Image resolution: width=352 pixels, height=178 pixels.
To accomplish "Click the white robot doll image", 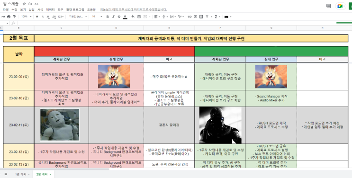I will [x=60, y=125].
